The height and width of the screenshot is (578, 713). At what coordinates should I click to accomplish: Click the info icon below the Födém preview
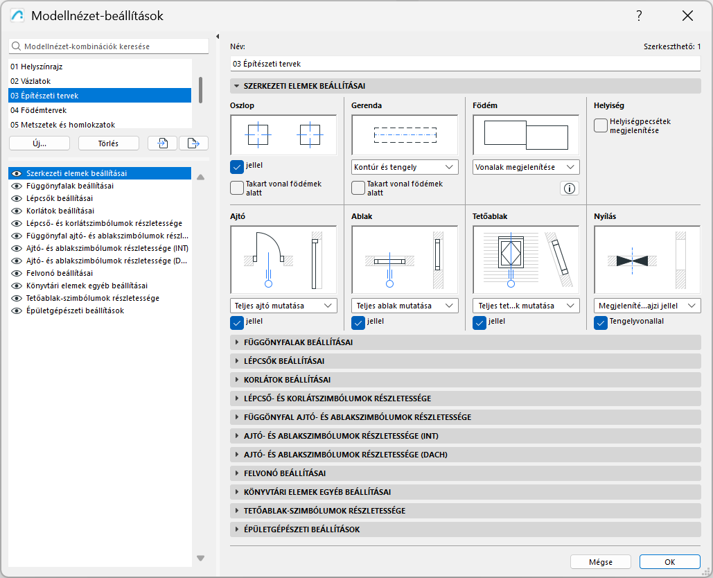569,188
